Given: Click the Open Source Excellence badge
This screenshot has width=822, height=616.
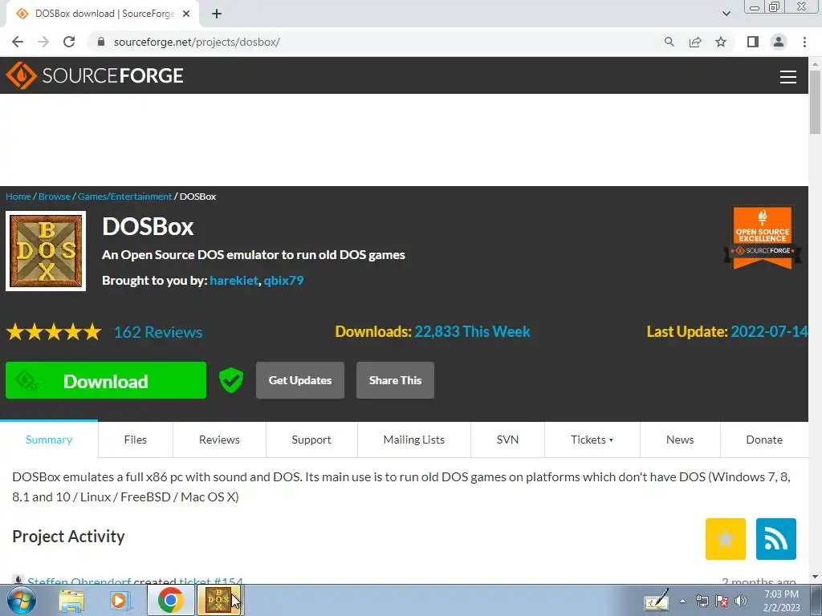Looking at the screenshot, I should (x=763, y=237).
